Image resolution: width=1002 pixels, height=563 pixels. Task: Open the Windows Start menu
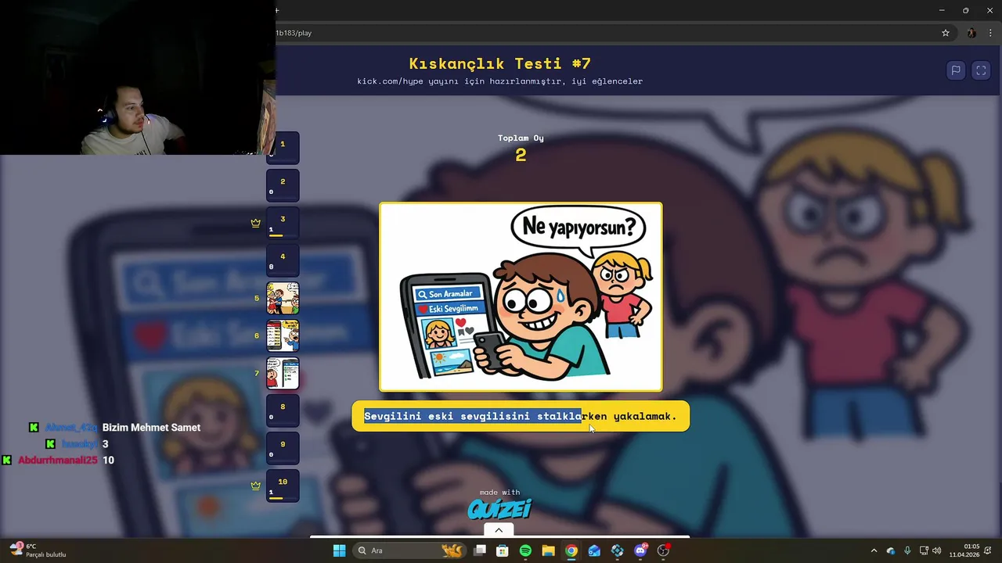point(339,550)
